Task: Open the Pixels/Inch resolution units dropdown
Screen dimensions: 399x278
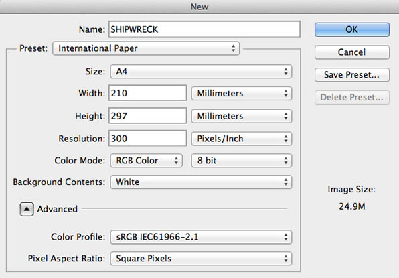Action: [x=242, y=139]
